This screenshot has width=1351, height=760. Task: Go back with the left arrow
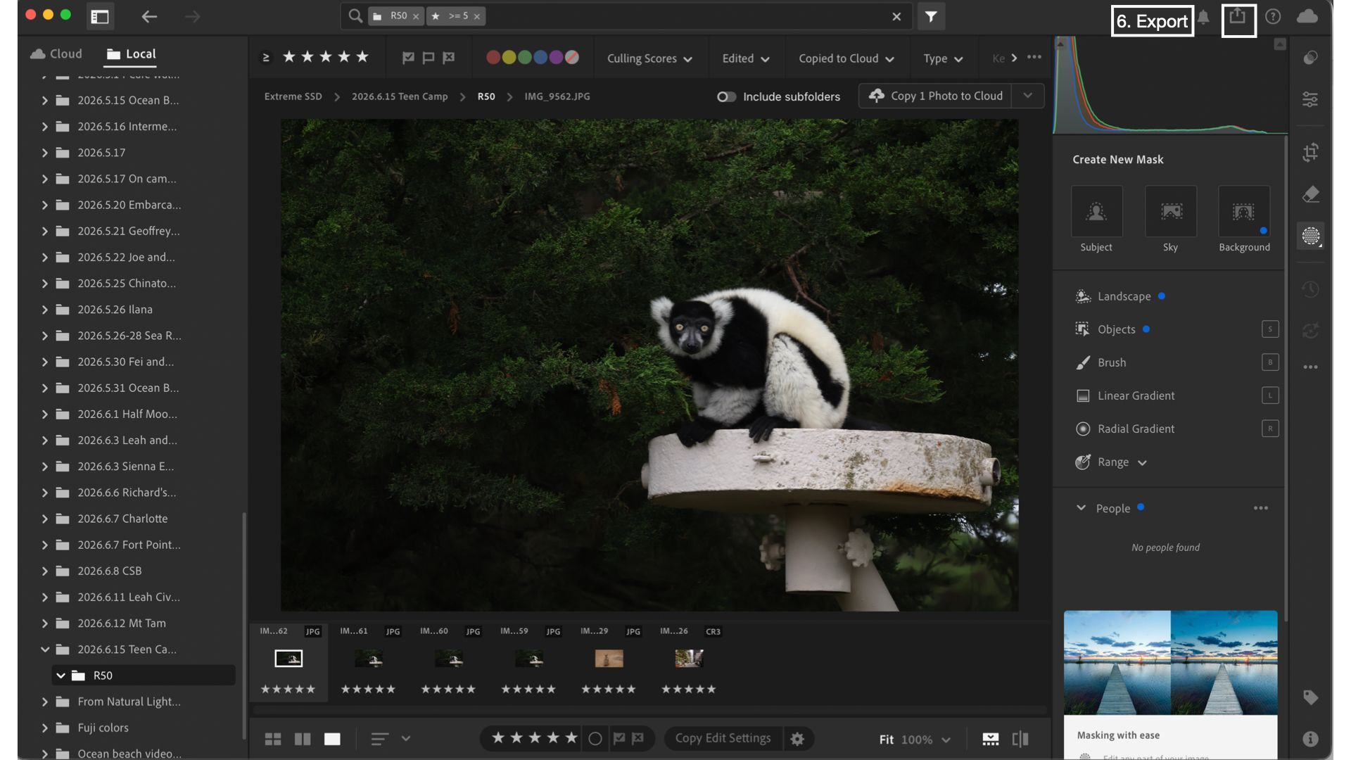148,16
